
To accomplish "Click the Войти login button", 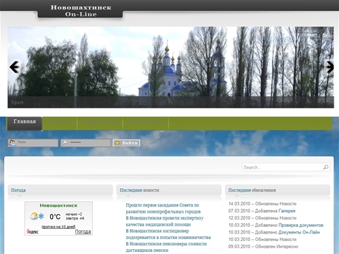I will [x=127, y=143].
